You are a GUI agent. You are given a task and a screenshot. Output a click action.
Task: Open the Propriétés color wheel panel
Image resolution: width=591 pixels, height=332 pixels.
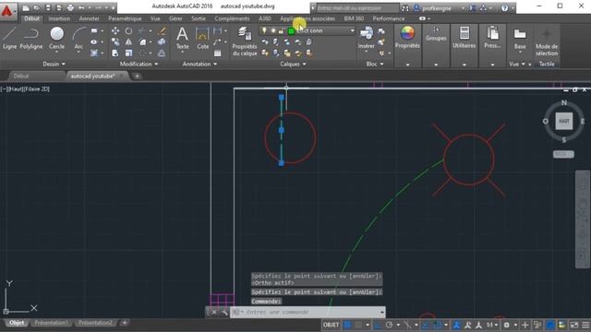407,38
